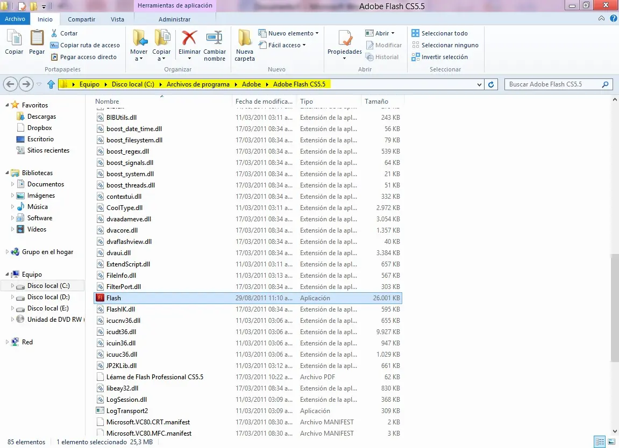The image size is (619, 448).
Task: Switch to the Inicio ribbon tab
Action: 45,19
